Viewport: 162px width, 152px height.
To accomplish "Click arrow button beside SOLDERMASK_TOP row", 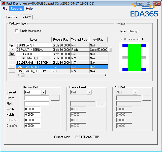I will tap(12, 58).
